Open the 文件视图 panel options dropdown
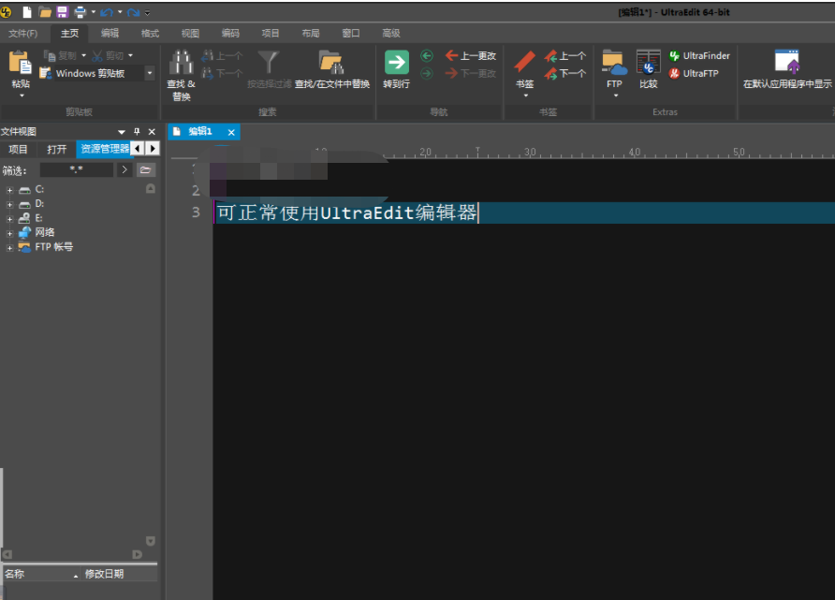Image resolution: width=835 pixels, height=600 pixels. [x=122, y=131]
